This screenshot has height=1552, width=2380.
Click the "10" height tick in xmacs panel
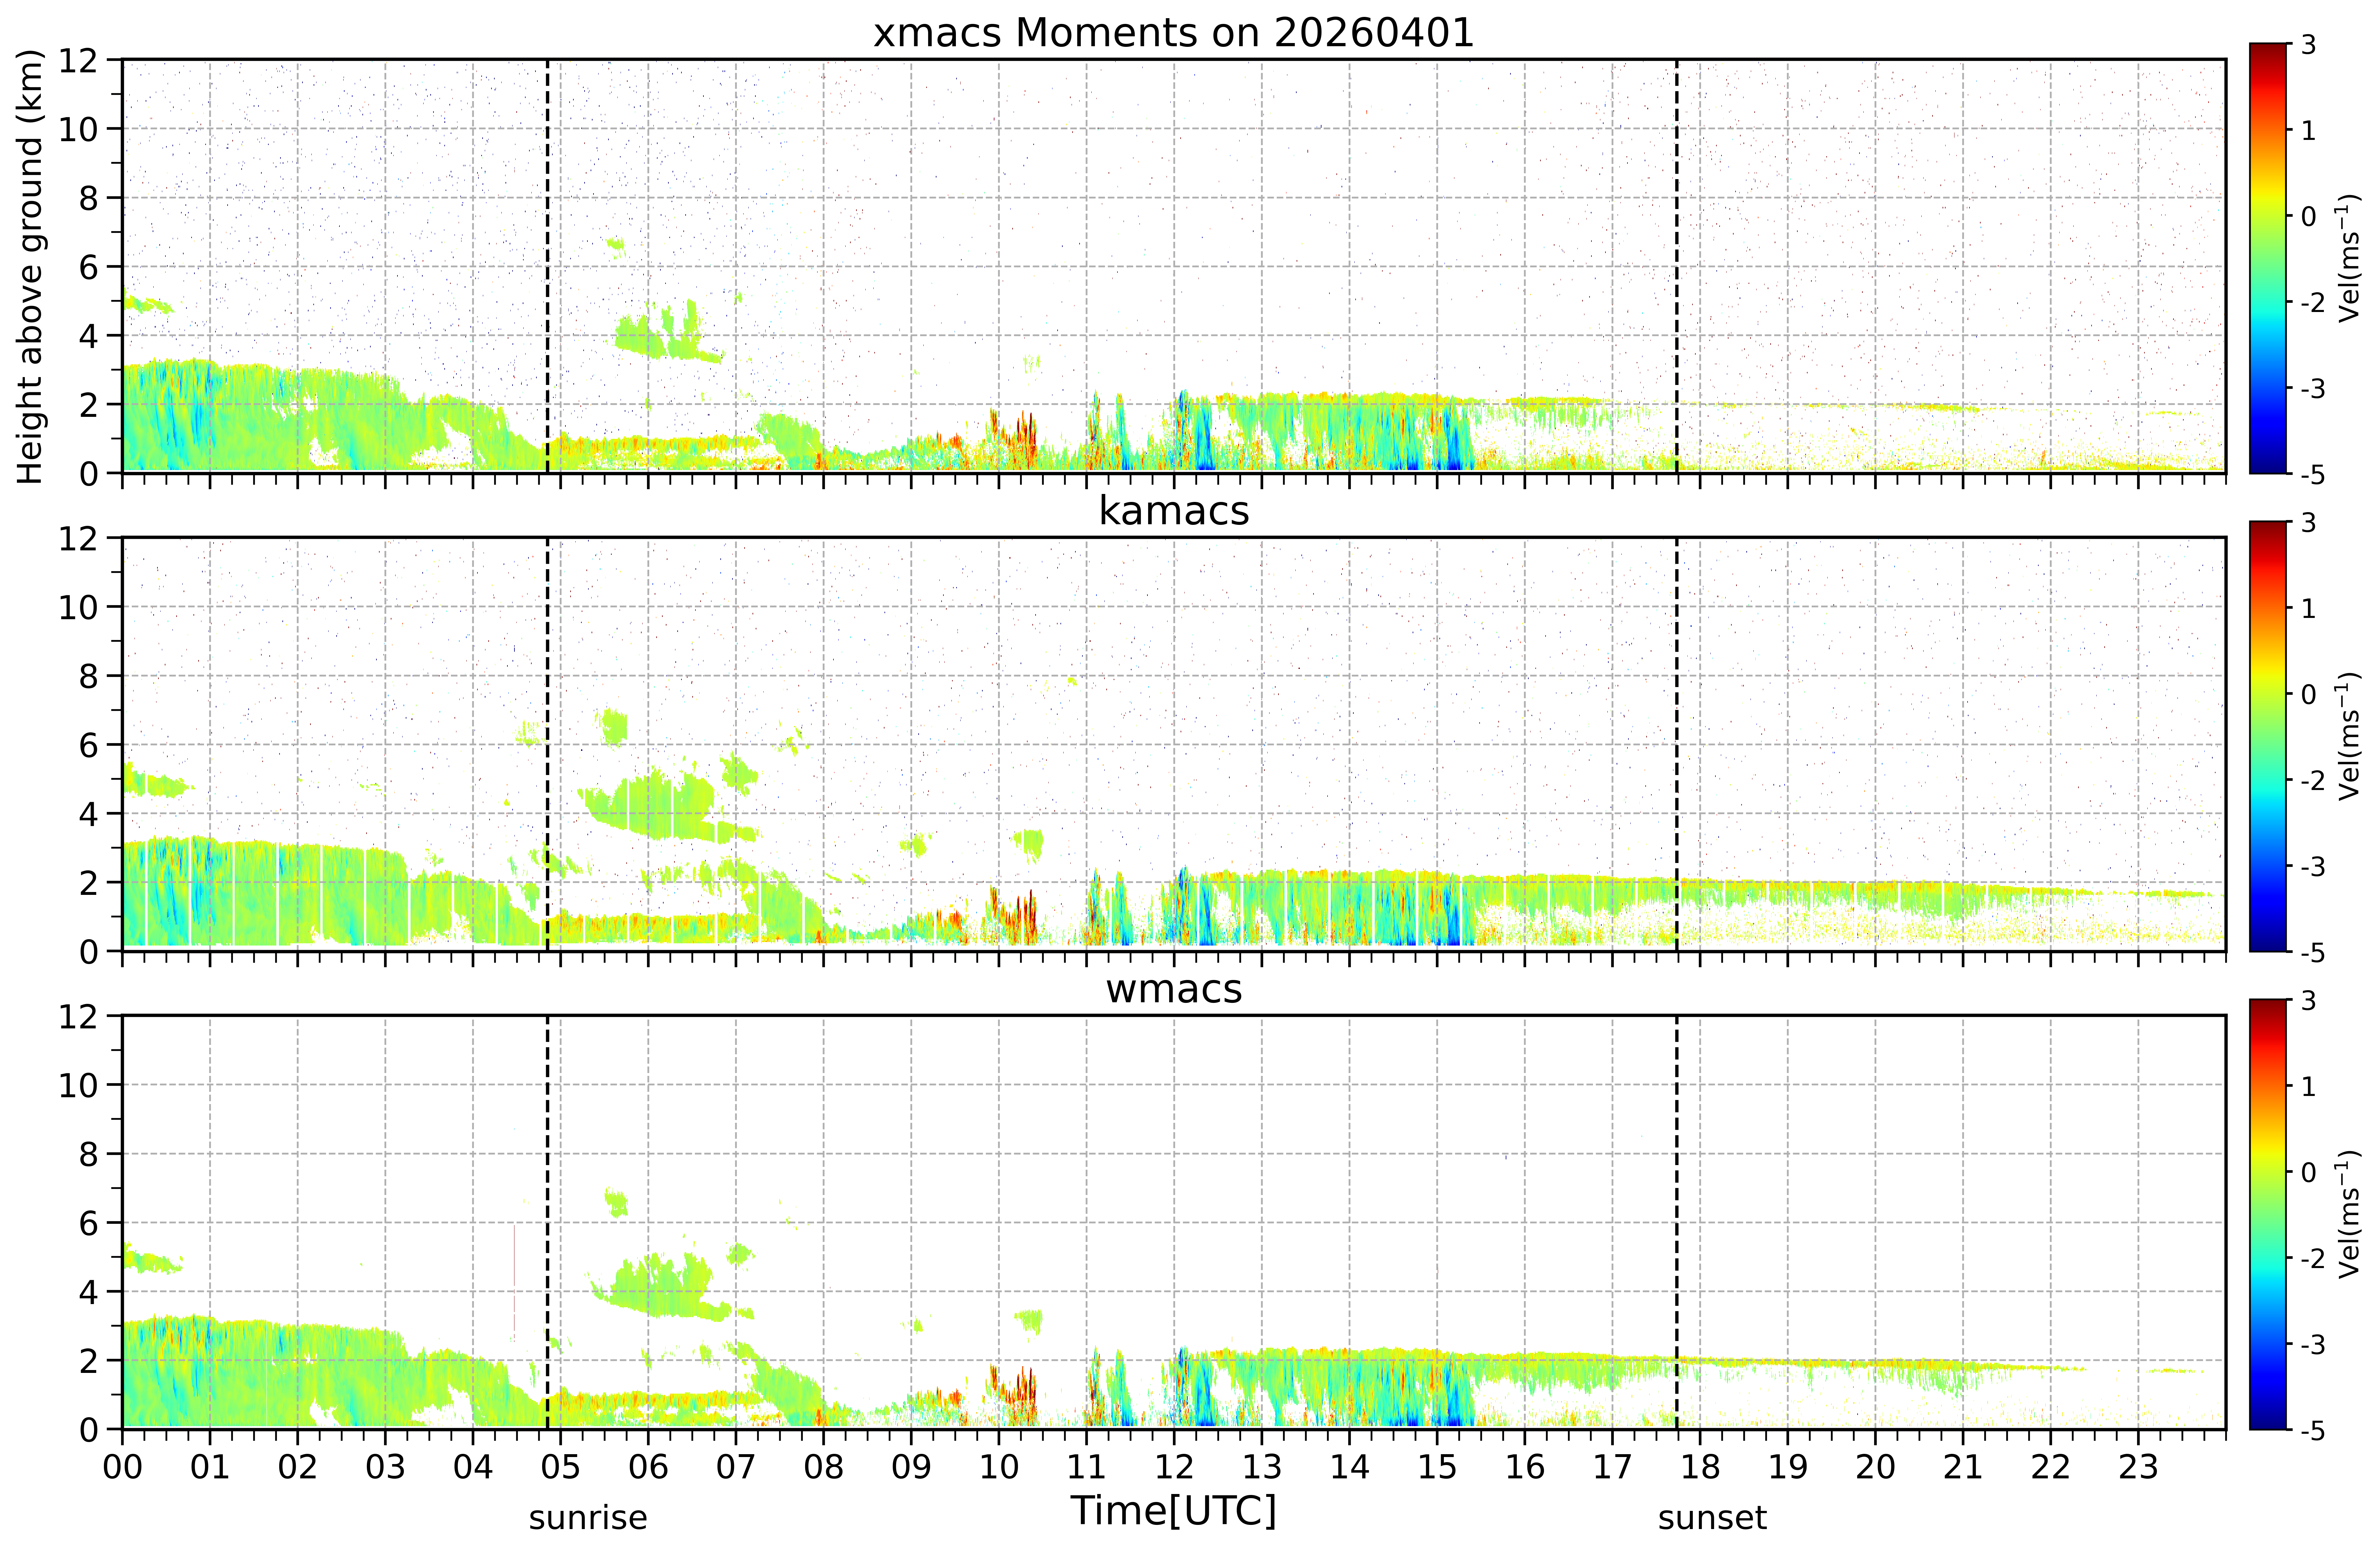[78, 129]
